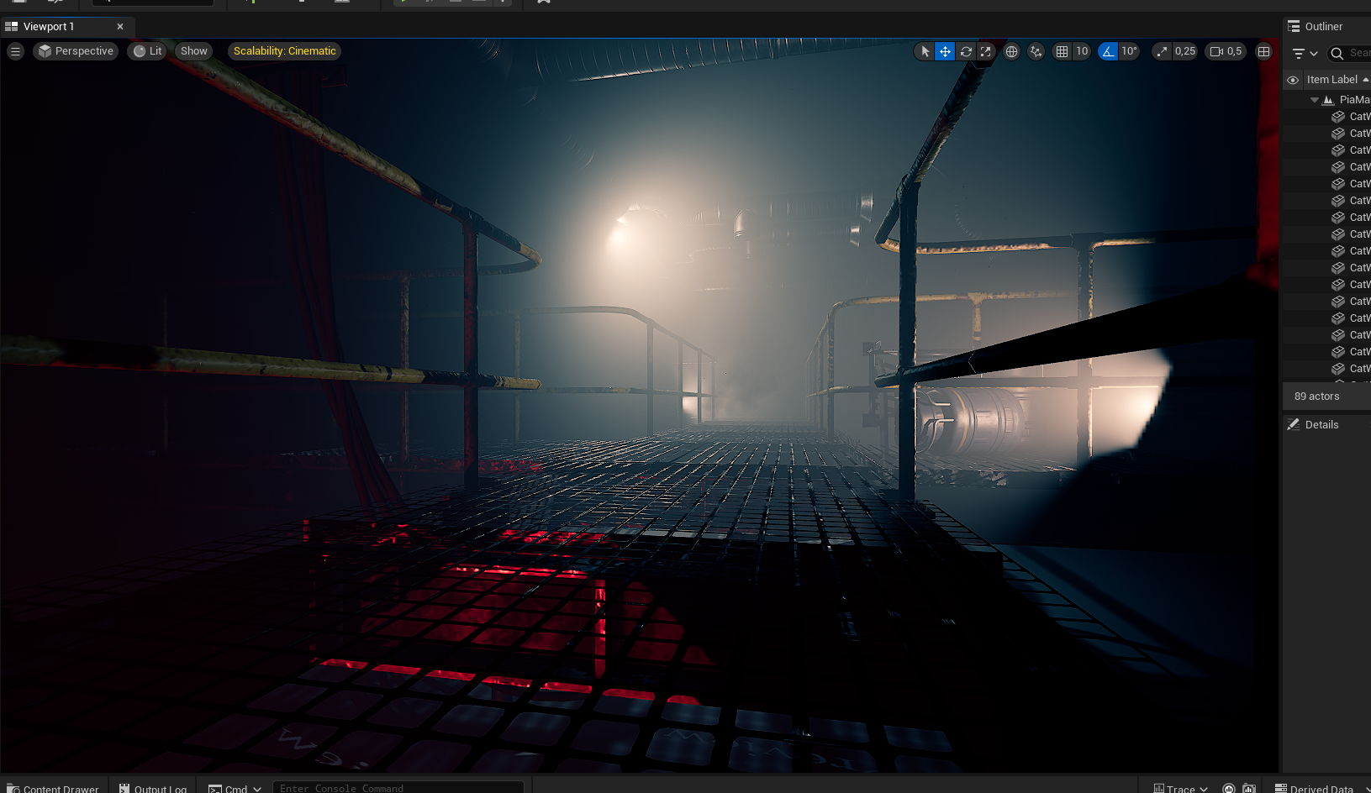Select the Scale tool

(x=986, y=51)
